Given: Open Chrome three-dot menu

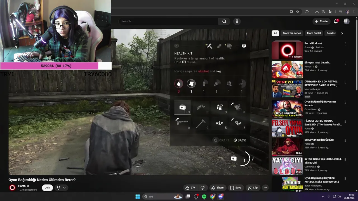Looking at the screenshot, I should pos(354,12).
